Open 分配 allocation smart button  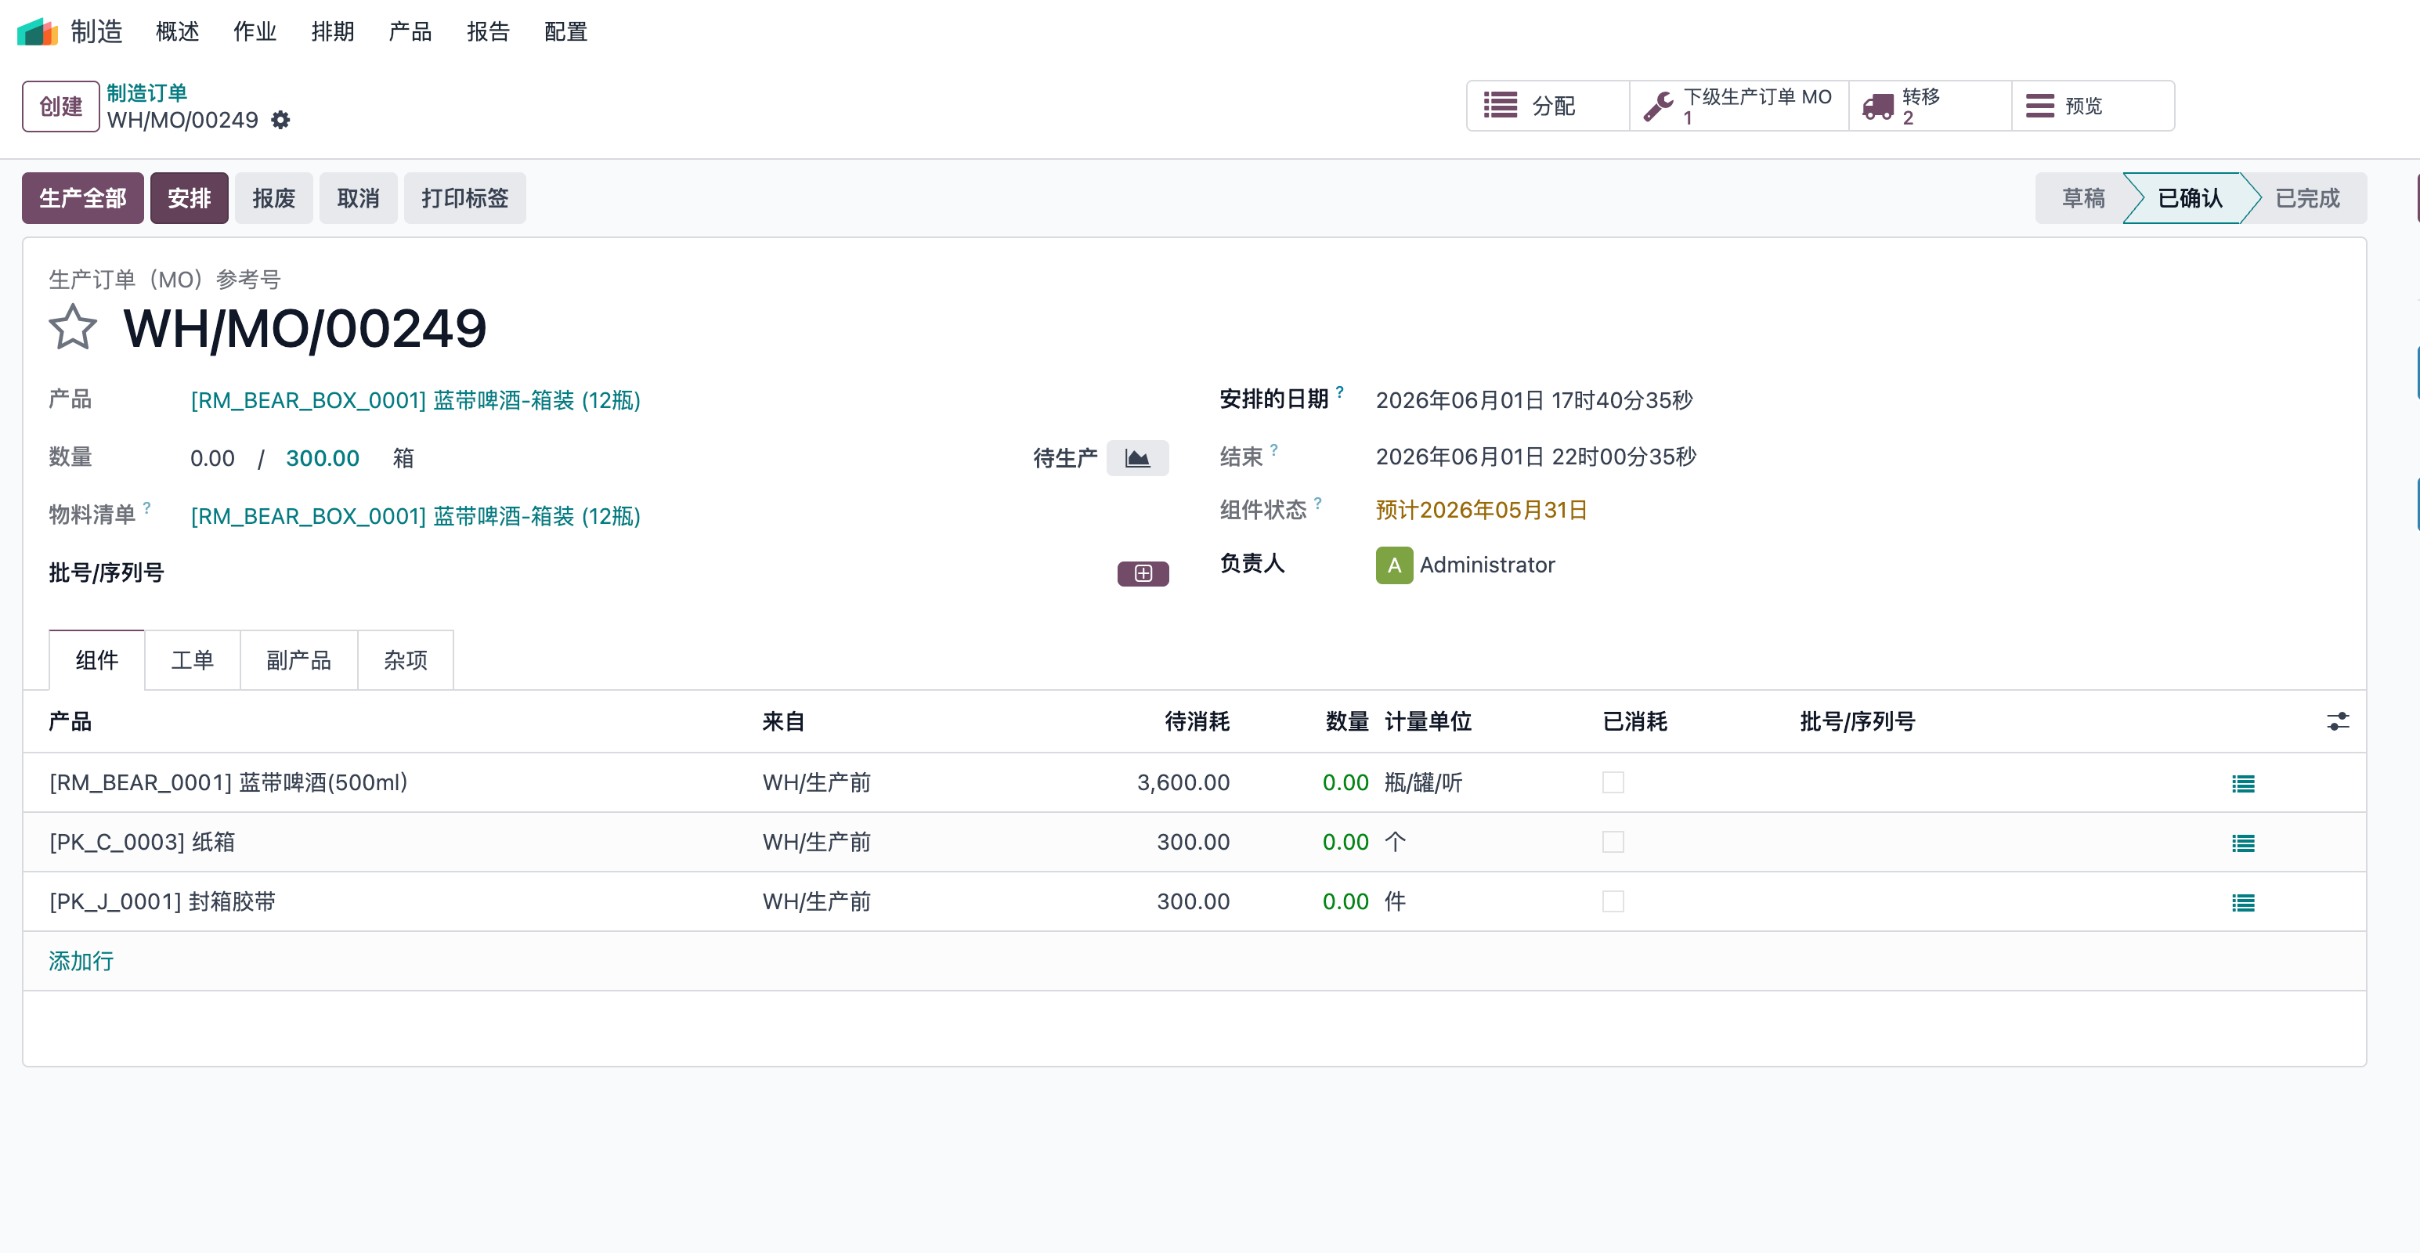pyautogui.click(x=1548, y=107)
